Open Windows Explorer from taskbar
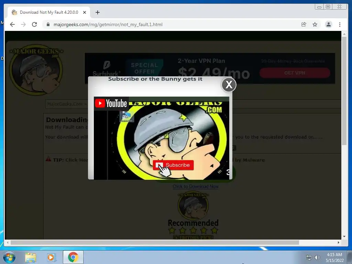Viewport: 352px width, 264px height. [31, 257]
